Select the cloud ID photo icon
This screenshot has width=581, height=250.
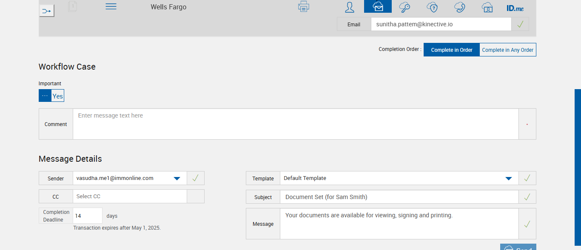click(487, 7)
